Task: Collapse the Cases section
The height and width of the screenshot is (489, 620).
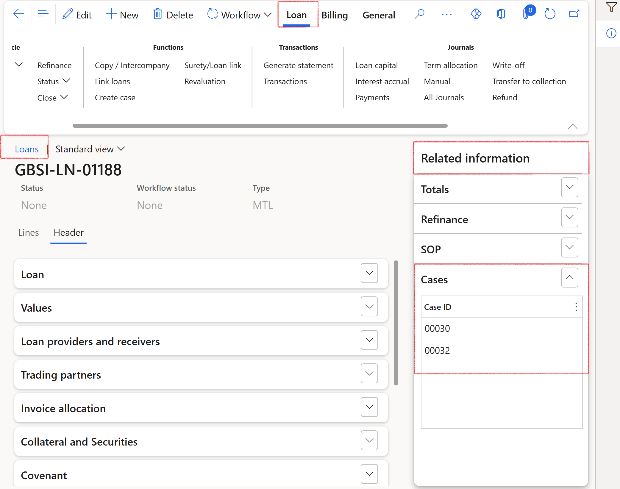Action: (569, 277)
